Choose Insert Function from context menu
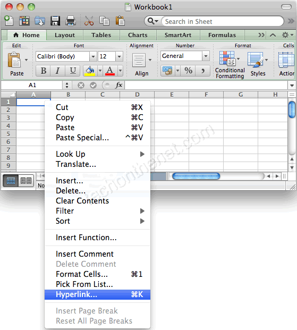The width and height of the screenshot is (297, 330). 97,238
